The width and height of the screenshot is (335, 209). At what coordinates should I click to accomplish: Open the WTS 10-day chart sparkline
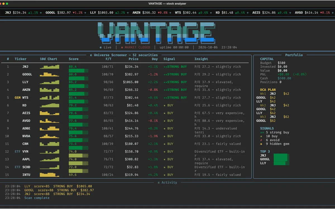49,98
